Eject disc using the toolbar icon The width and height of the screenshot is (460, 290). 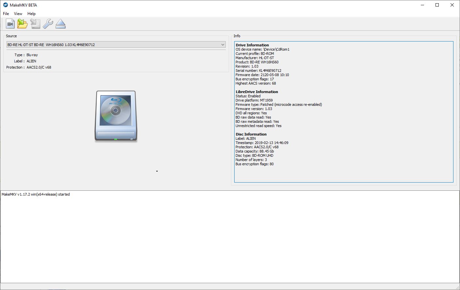pos(60,24)
